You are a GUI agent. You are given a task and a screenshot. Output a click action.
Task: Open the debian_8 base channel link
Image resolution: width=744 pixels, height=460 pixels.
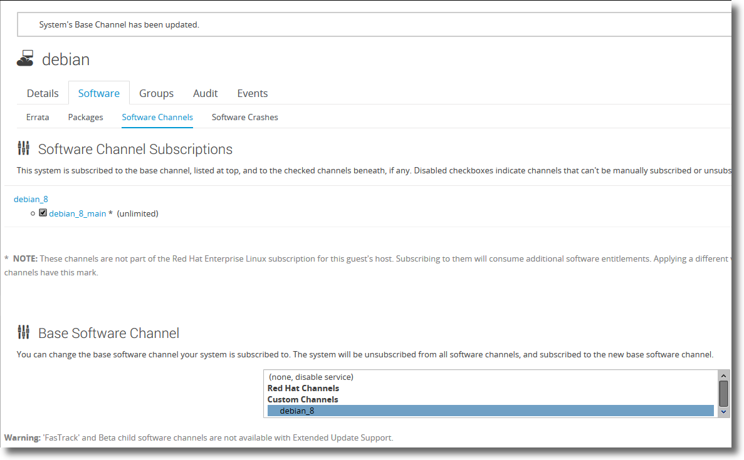pos(31,199)
